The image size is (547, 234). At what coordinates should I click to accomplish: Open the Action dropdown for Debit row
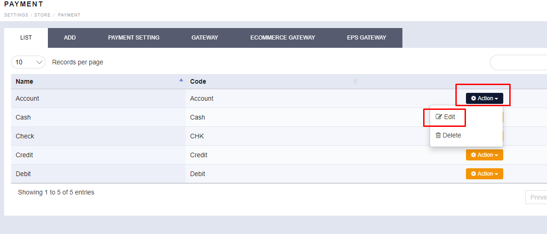point(484,174)
